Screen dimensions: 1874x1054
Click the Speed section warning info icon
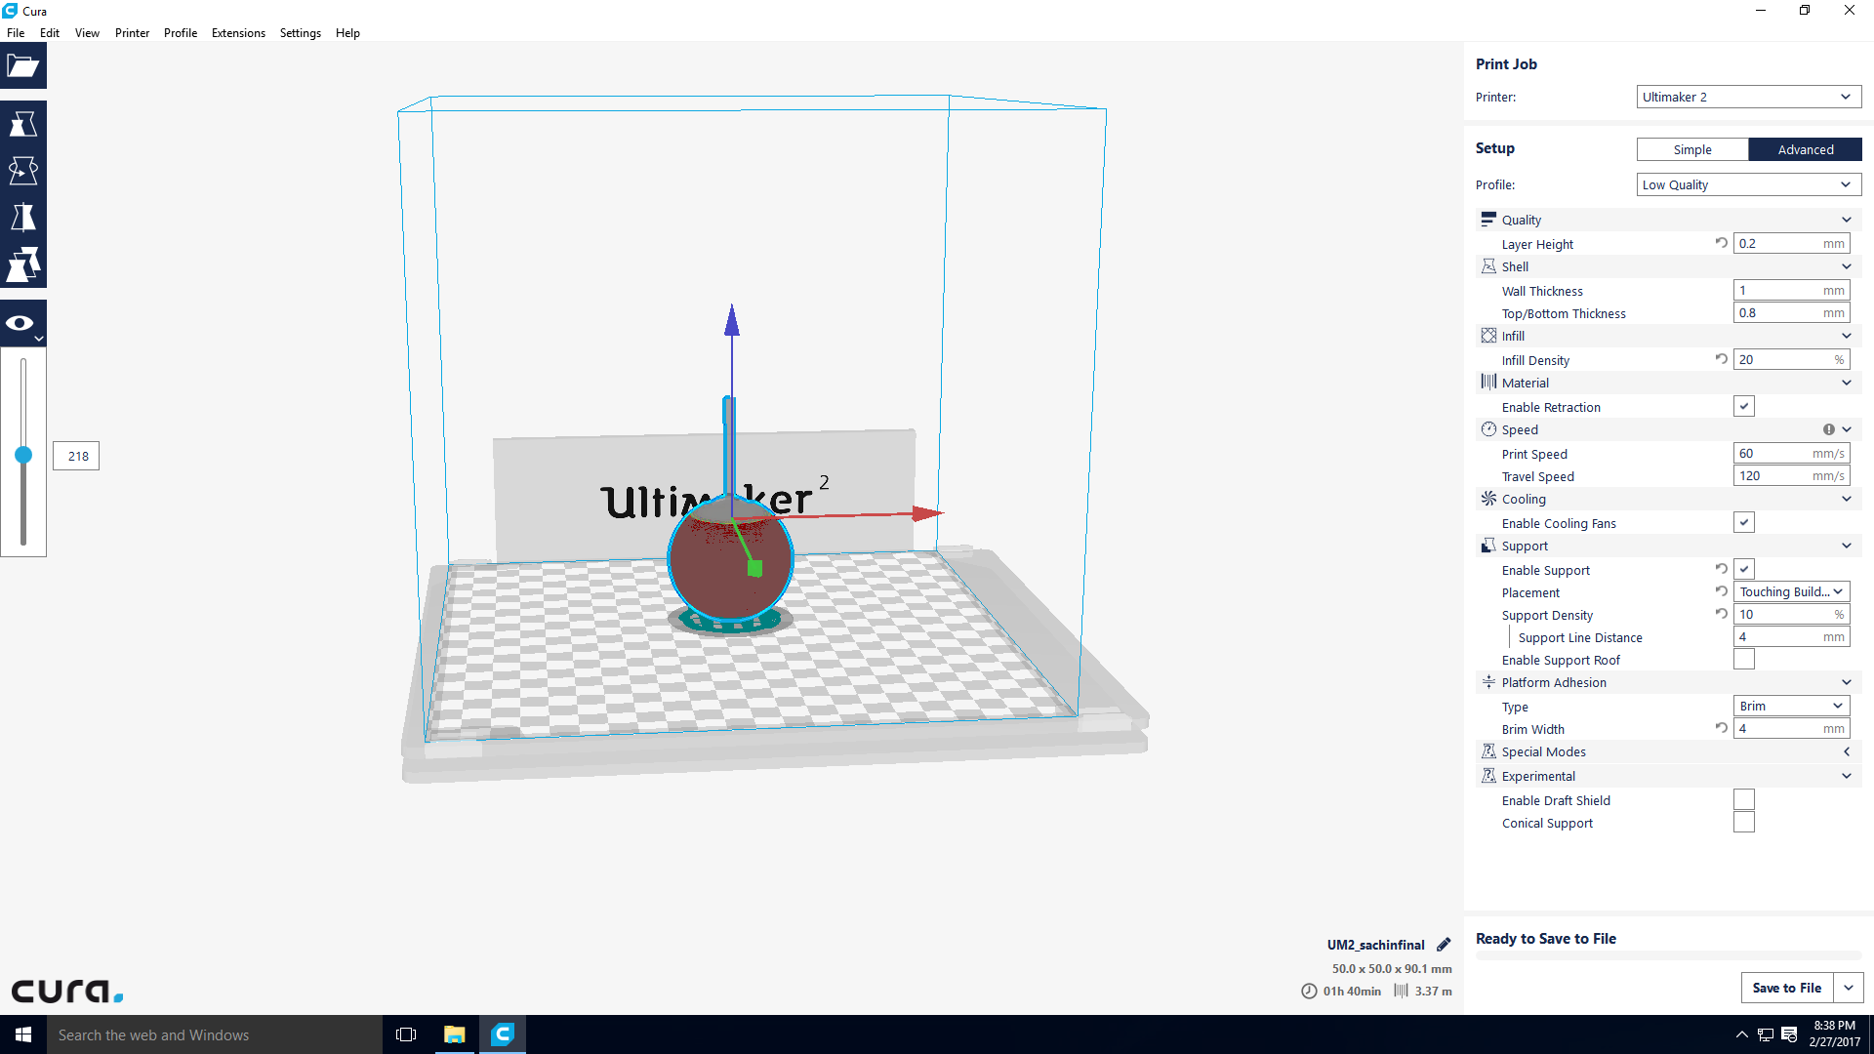pyautogui.click(x=1828, y=429)
